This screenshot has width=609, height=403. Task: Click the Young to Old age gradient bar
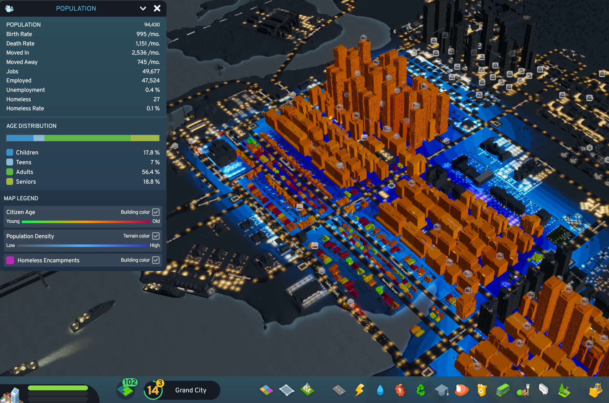click(x=86, y=222)
